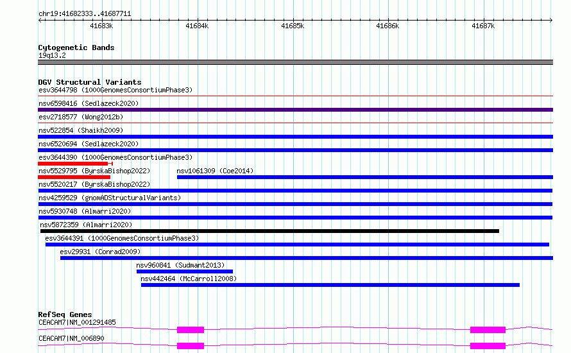Open variant nsv960841 (Sudmant2013)

[180, 265]
